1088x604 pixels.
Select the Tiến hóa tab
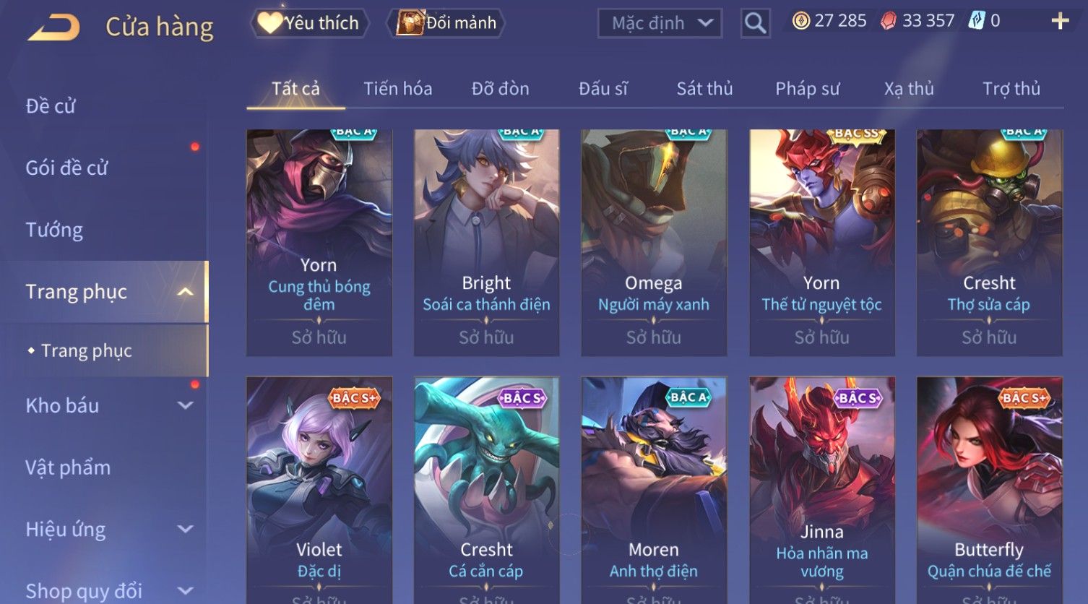point(397,89)
